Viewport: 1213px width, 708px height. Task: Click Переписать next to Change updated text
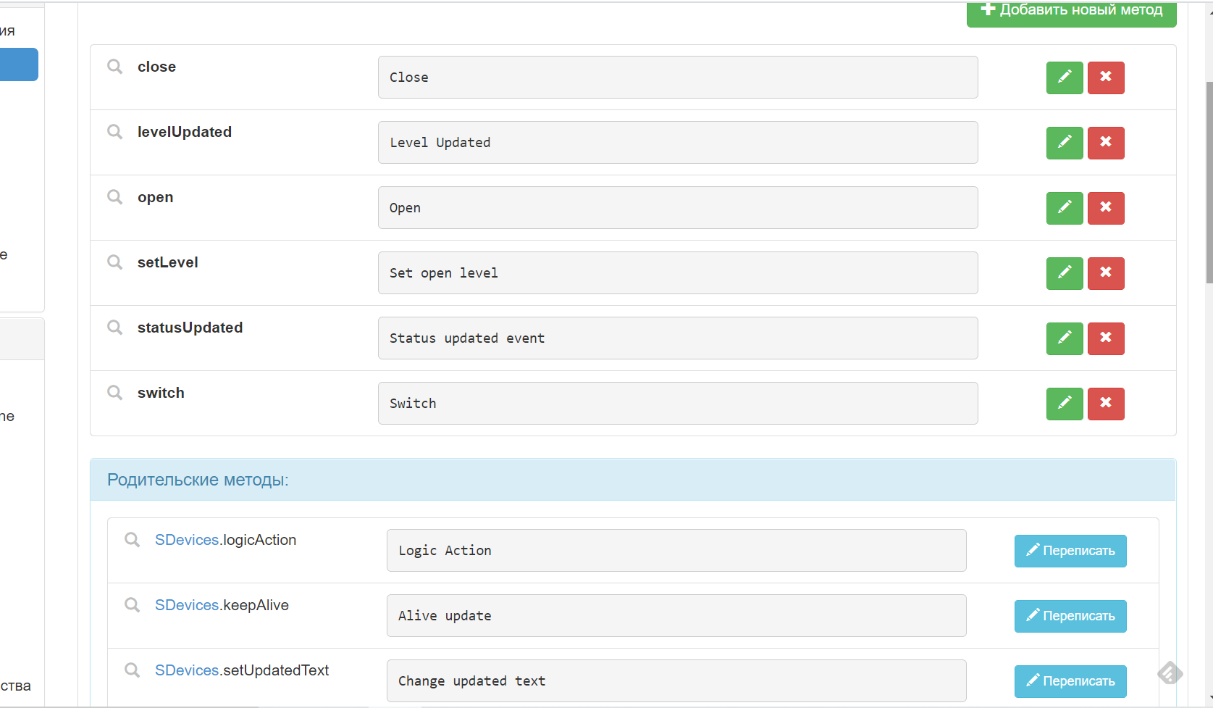click(x=1070, y=681)
